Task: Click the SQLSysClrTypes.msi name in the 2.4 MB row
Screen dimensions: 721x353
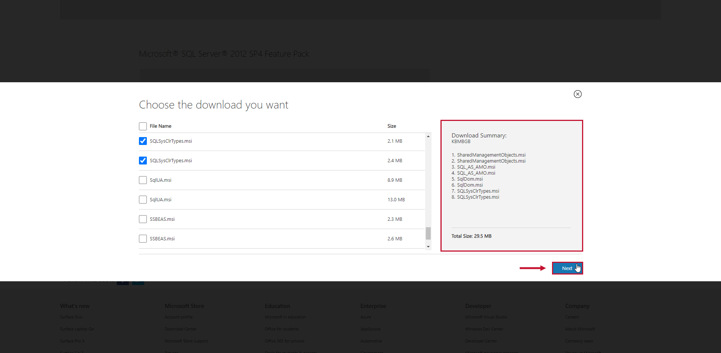Action: click(x=171, y=161)
